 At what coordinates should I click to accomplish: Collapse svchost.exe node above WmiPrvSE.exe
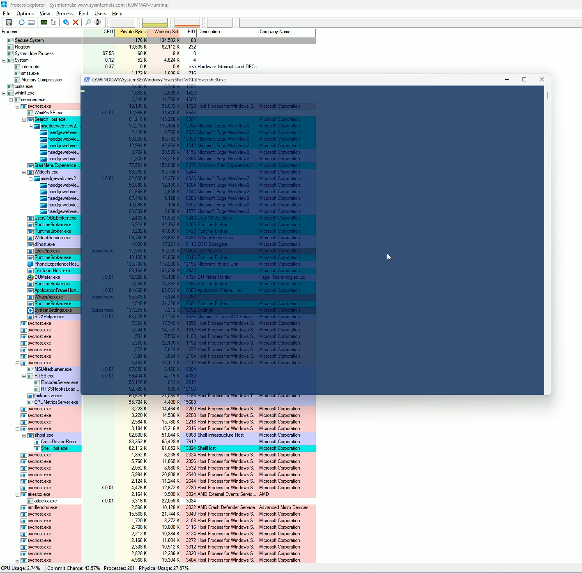(x=17, y=106)
